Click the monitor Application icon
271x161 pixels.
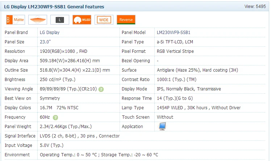162,126
